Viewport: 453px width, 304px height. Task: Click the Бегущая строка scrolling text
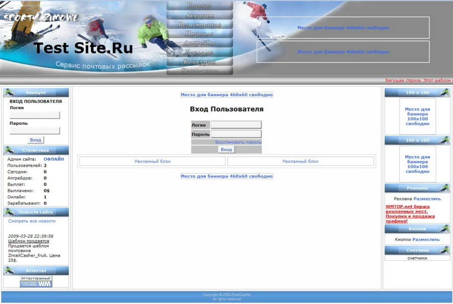pos(419,80)
